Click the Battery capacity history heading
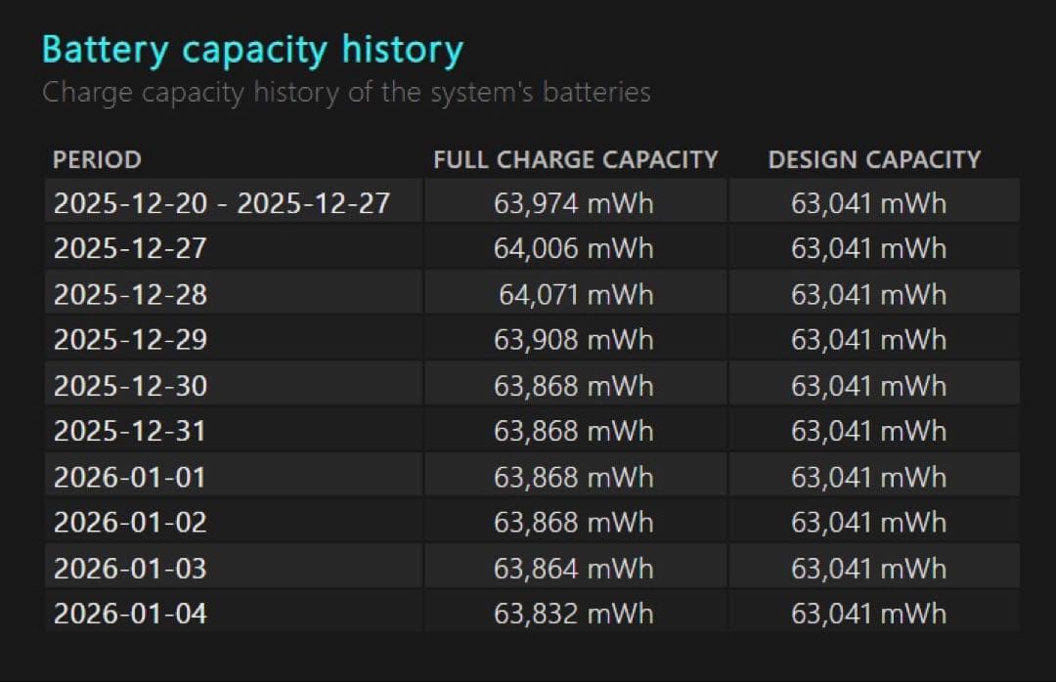 [252, 50]
